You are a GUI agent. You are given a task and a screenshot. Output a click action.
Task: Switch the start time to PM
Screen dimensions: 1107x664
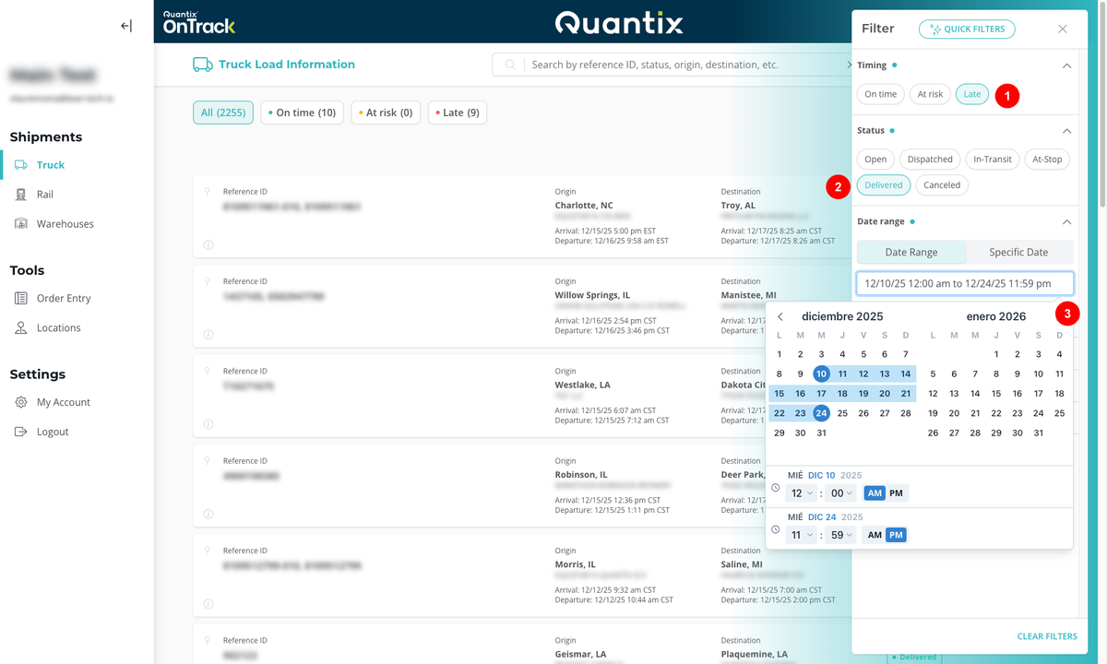896,493
